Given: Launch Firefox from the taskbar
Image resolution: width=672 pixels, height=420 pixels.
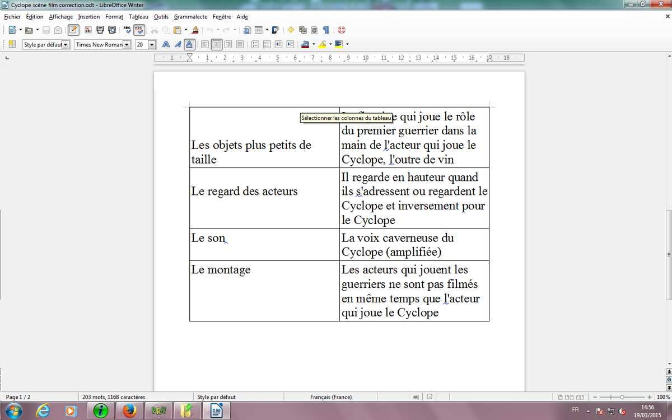Looking at the screenshot, I should tap(129, 412).
